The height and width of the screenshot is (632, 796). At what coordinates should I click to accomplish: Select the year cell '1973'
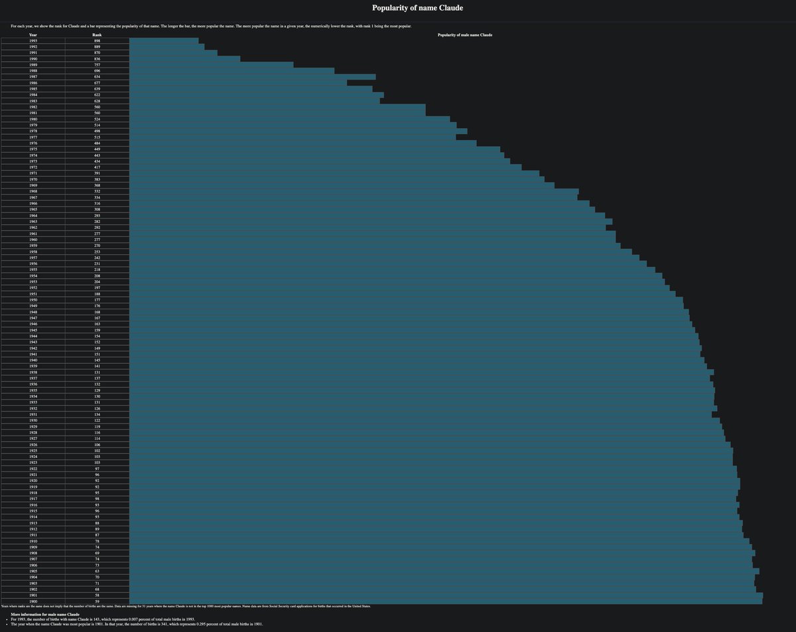[33, 161]
